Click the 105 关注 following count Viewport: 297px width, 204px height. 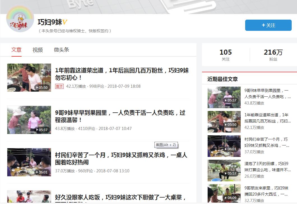pos(226,55)
